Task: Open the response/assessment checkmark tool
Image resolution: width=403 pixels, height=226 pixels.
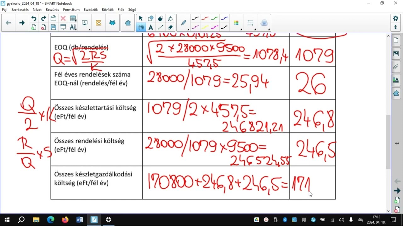Action: [99, 23]
